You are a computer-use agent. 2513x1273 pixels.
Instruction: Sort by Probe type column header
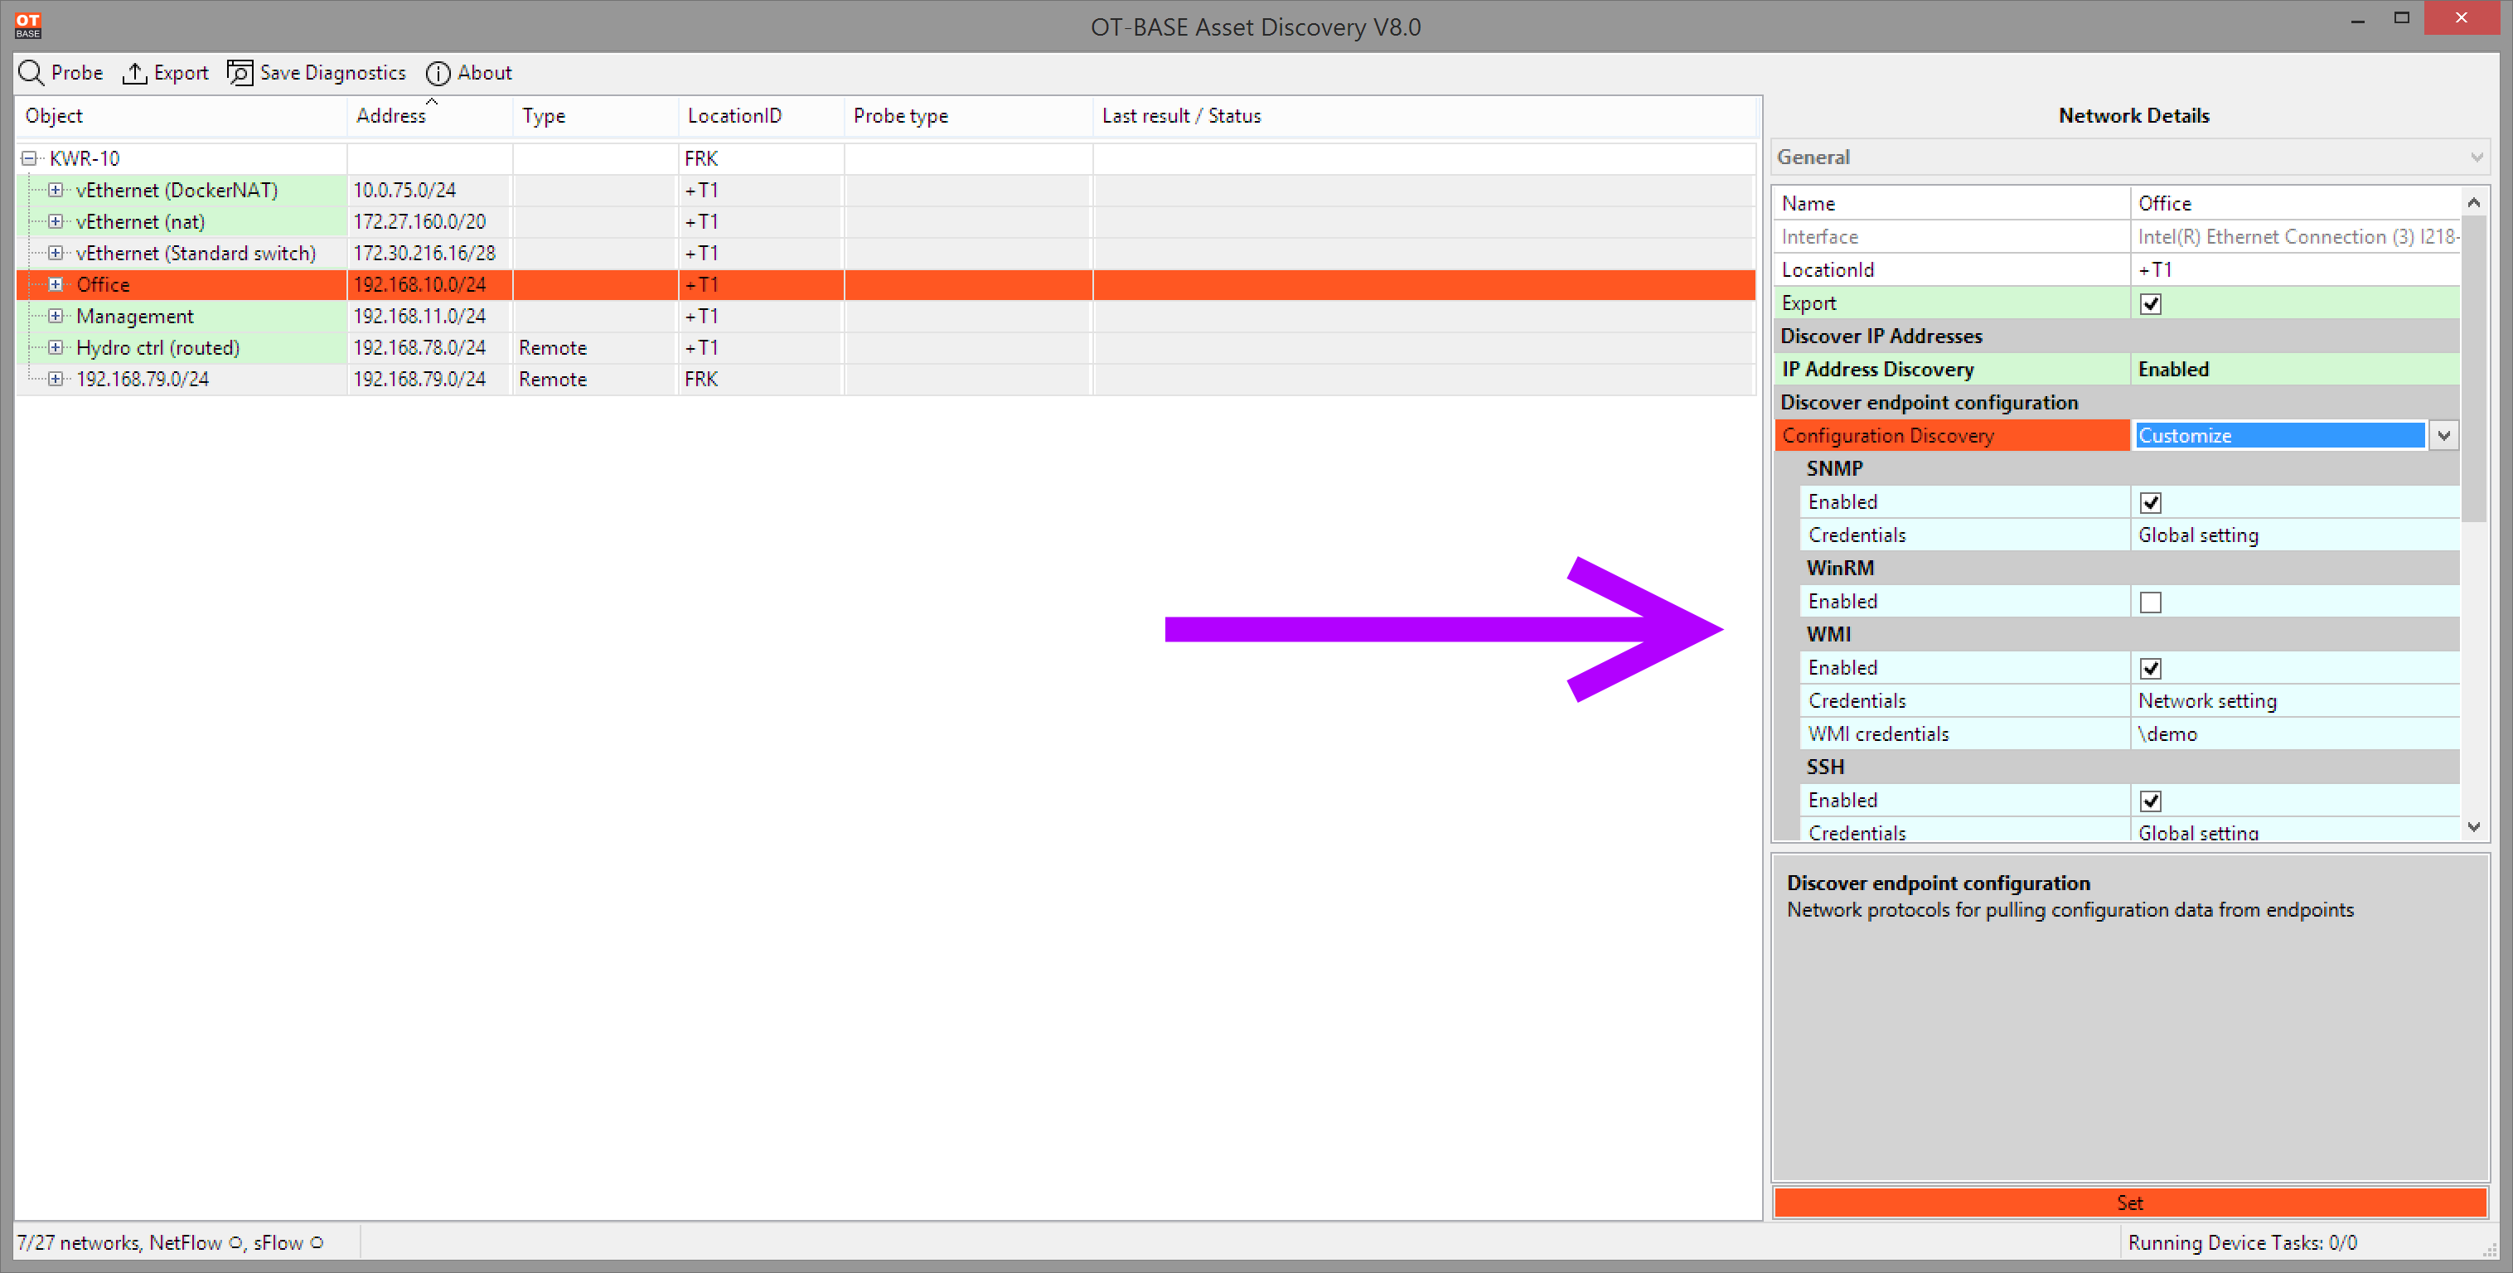coord(969,116)
